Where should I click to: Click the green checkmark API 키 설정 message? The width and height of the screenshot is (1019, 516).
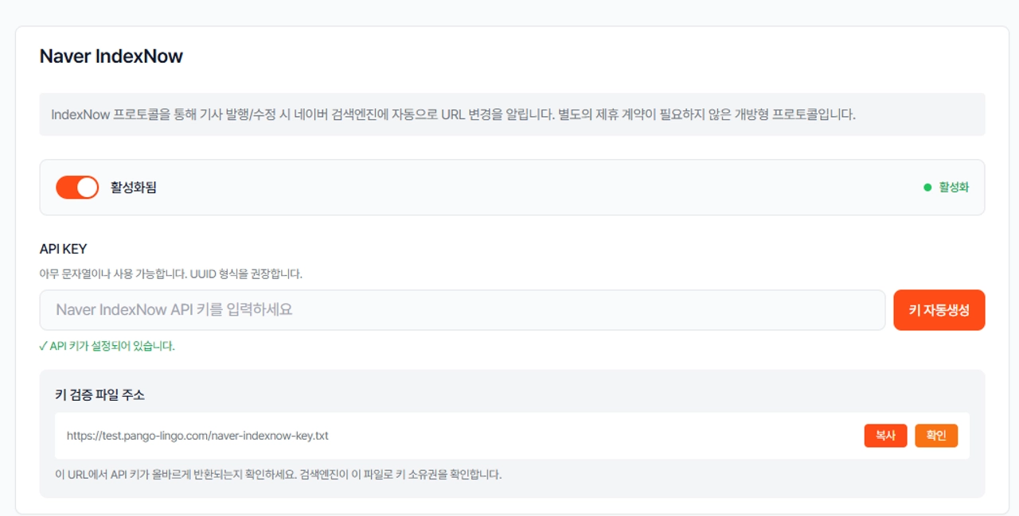pyautogui.click(x=107, y=346)
